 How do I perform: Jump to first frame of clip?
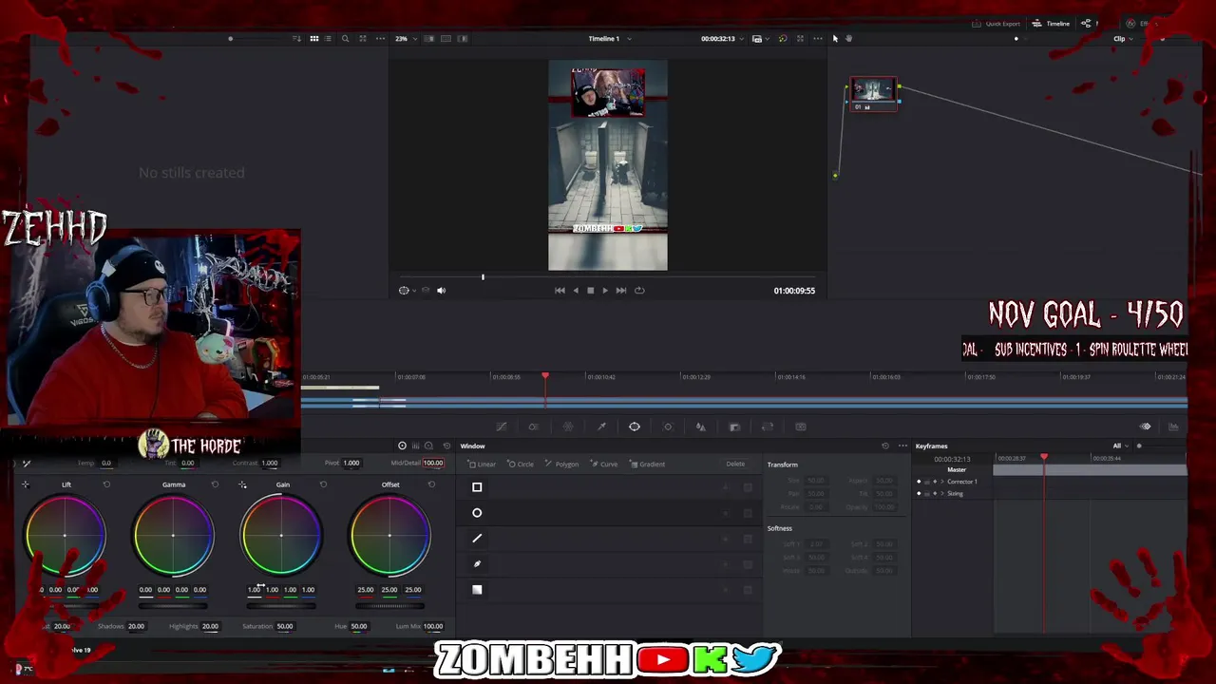[x=560, y=291]
